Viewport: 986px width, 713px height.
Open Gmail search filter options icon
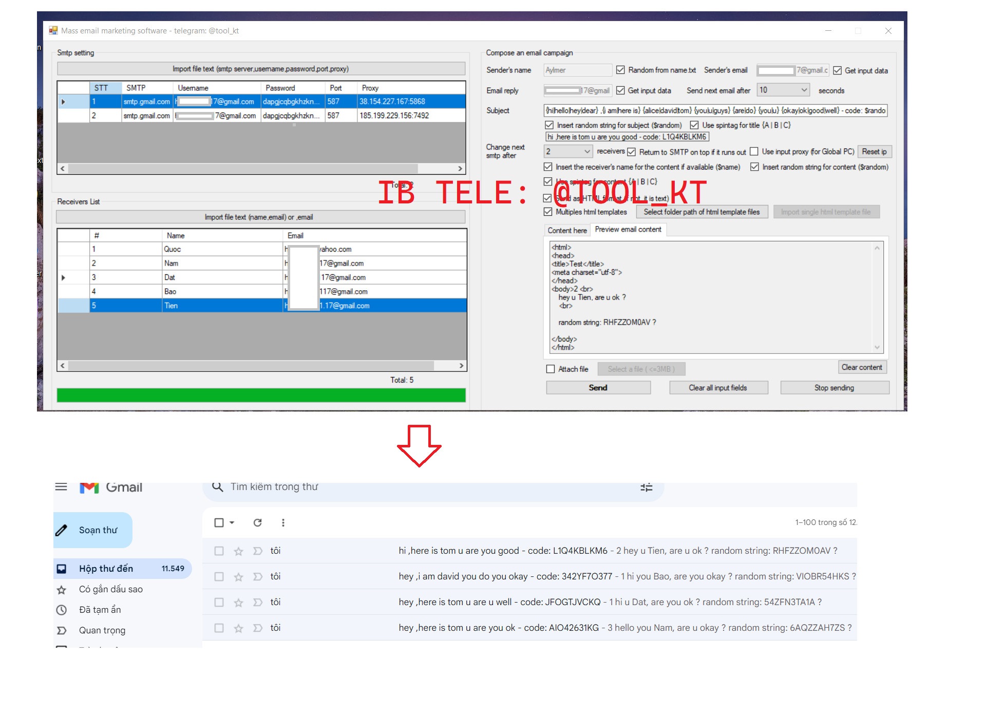[x=647, y=487]
